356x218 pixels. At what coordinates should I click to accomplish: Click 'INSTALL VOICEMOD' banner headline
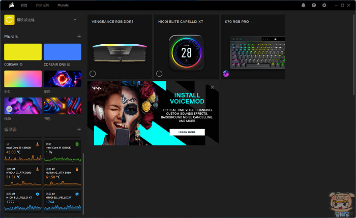(x=187, y=98)
